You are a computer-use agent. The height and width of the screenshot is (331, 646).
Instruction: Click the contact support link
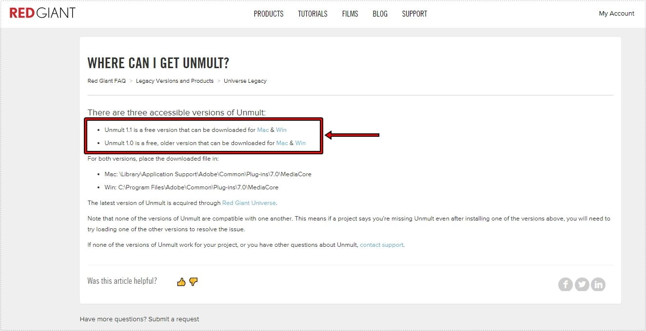[x=381, y=245]
